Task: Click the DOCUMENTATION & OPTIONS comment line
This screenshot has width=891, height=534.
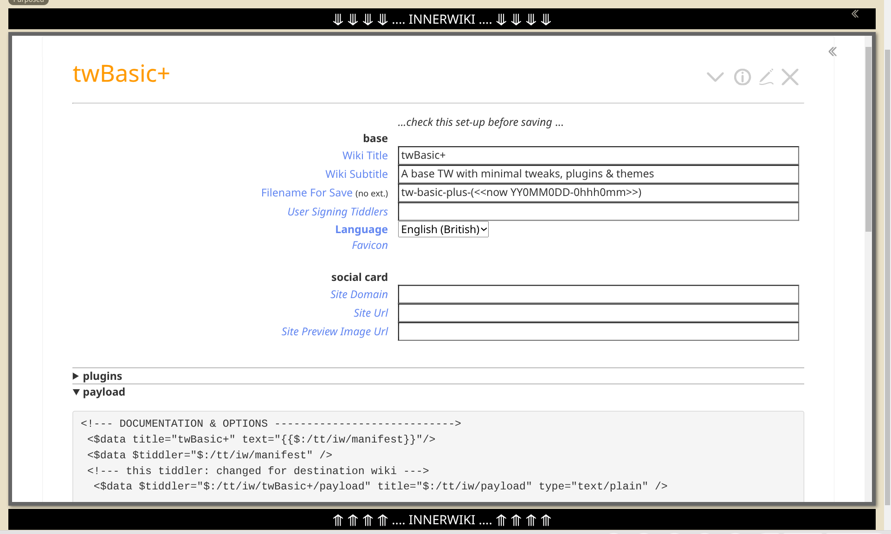Action: tap(271, 423)
